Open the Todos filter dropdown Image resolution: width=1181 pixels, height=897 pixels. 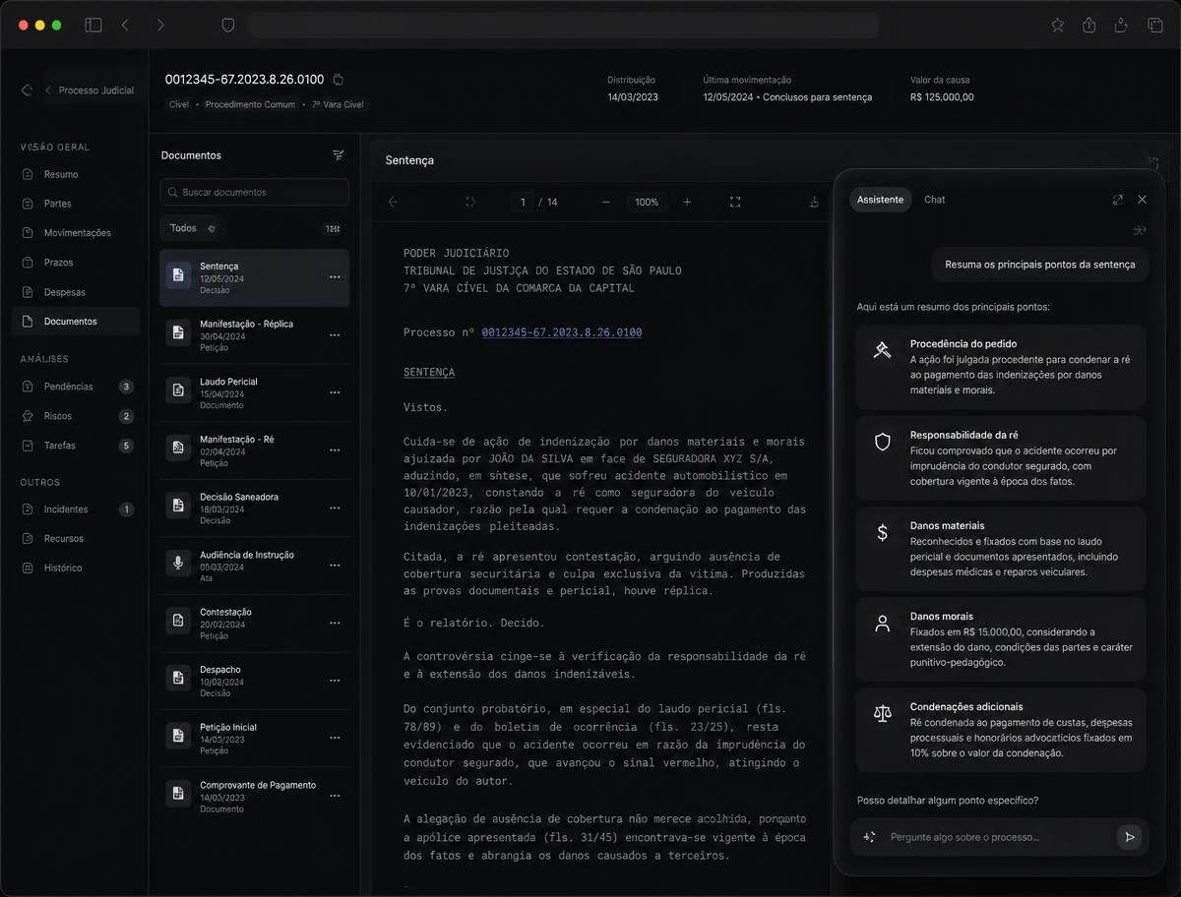192,228
